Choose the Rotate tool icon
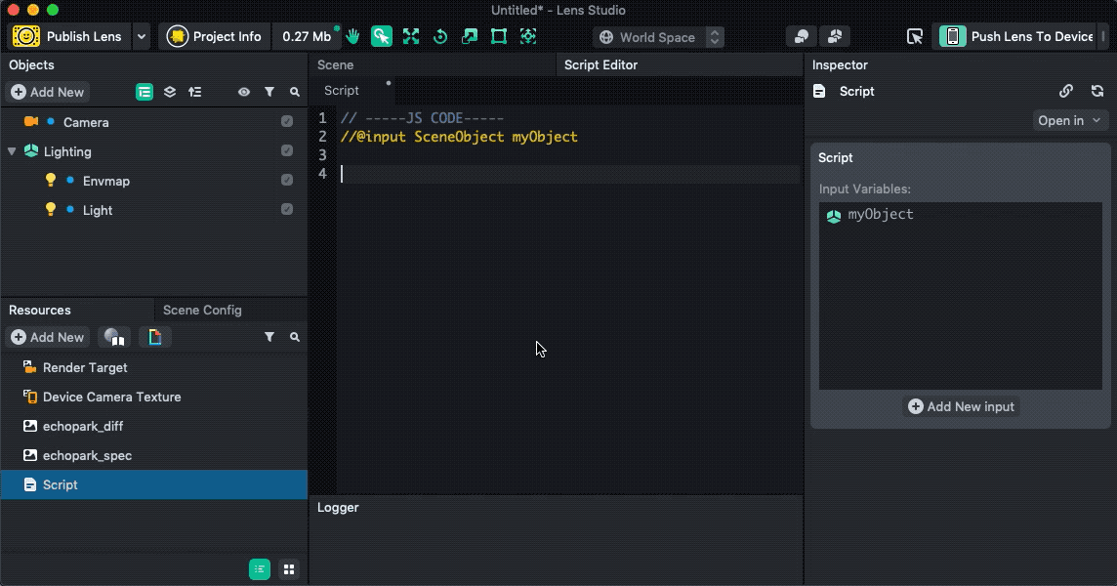This screenshot has width=1117, height=586. point(440,36)
